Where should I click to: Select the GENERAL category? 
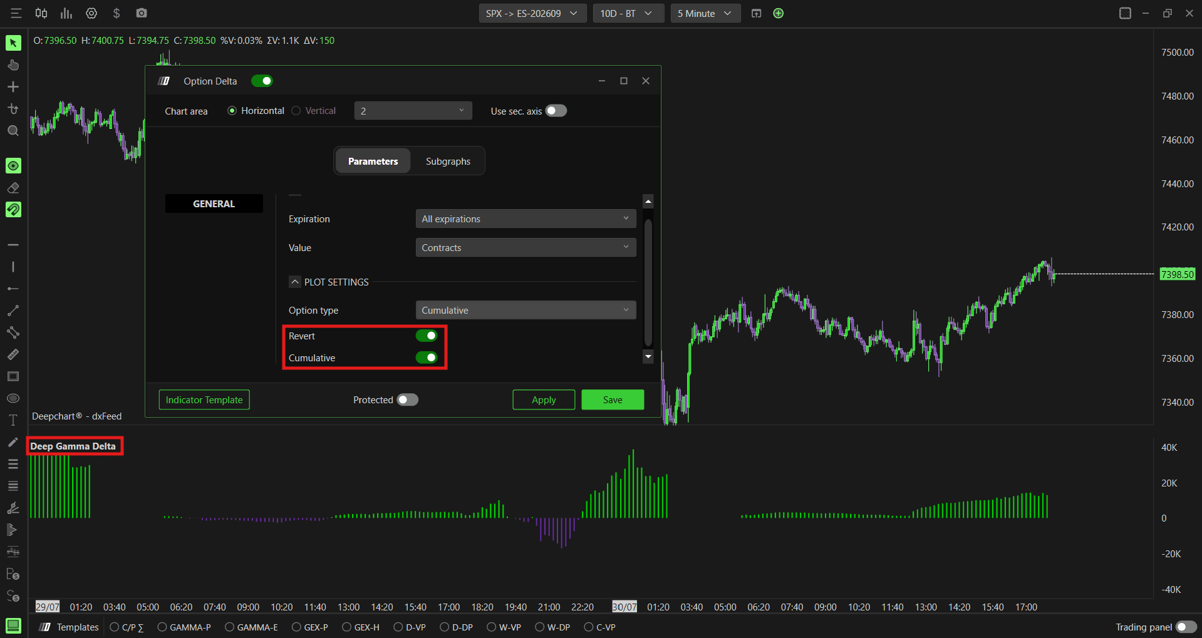[x=214, y=203]
